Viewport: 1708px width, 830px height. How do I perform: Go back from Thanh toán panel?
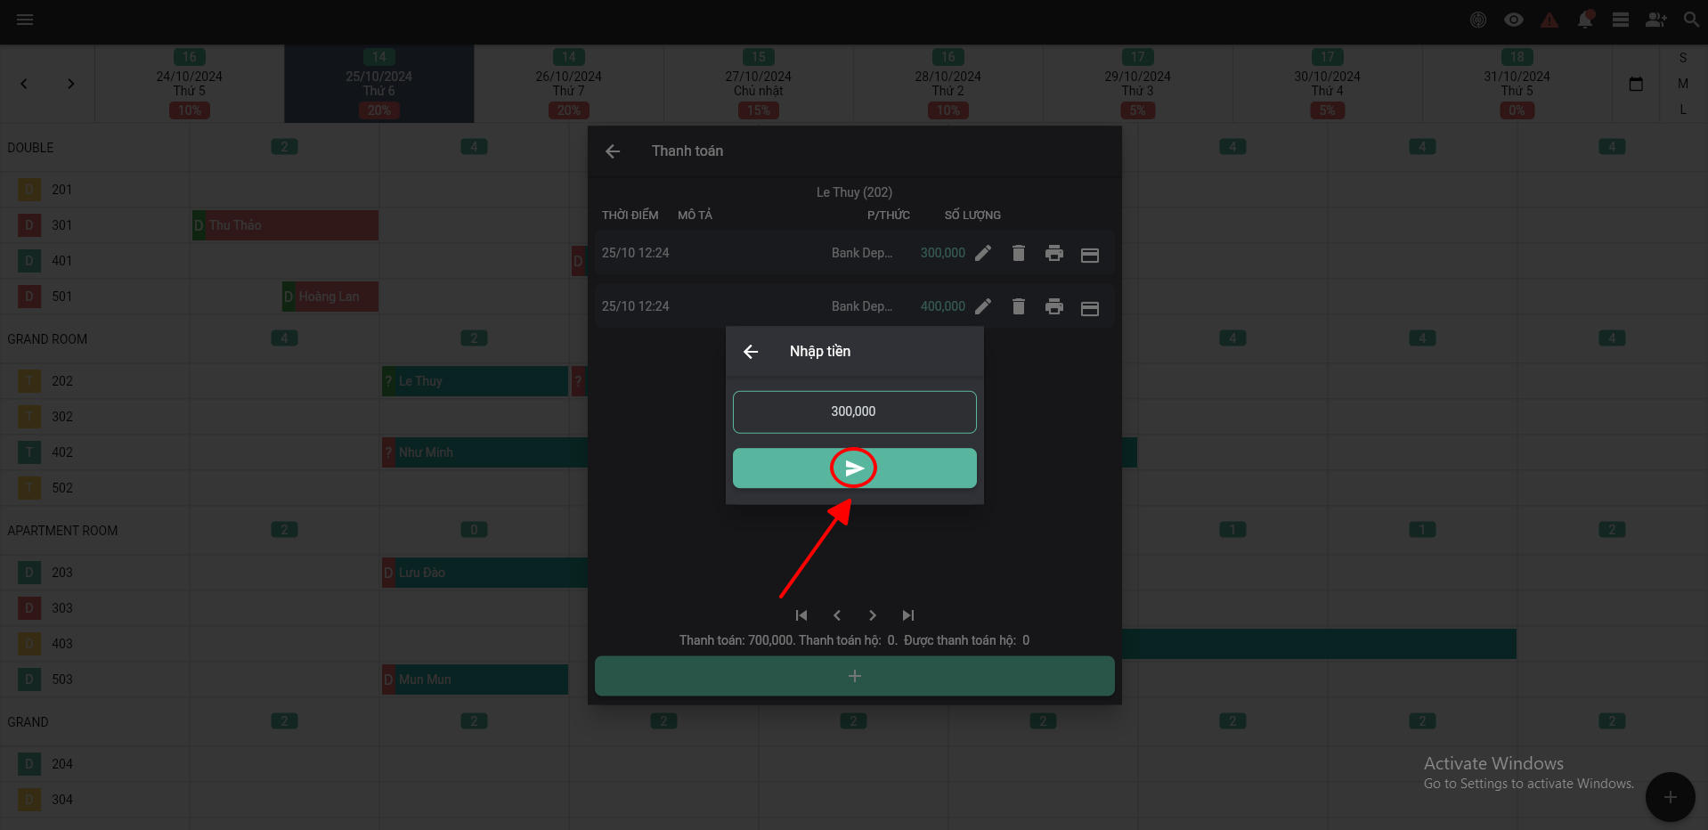613,151
